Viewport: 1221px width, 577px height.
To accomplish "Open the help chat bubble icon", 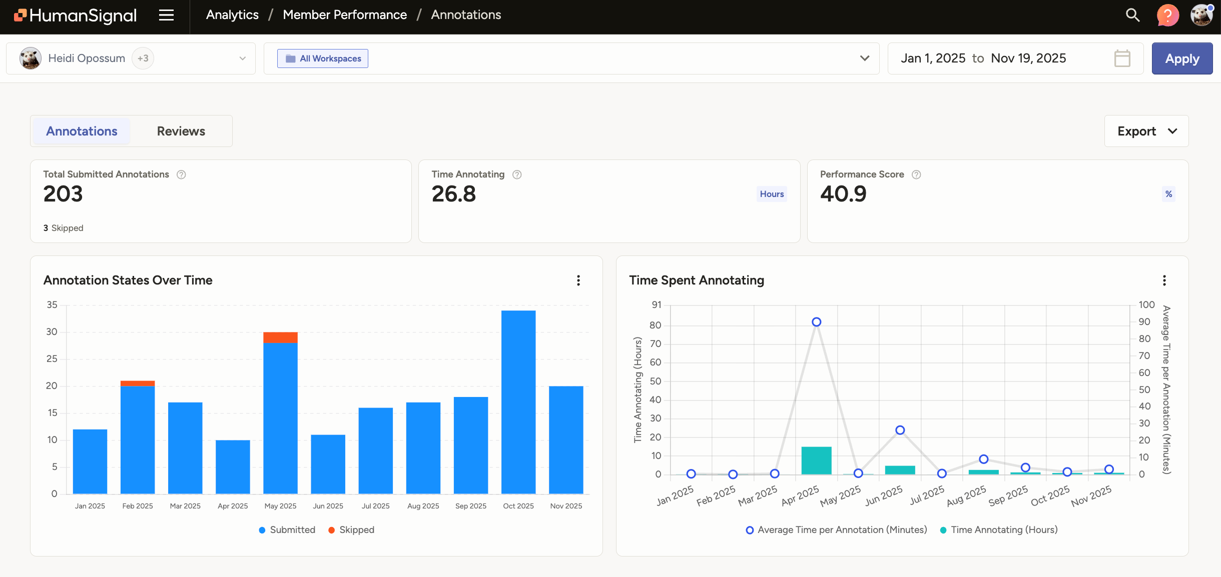I will [x=1168, y=15].
